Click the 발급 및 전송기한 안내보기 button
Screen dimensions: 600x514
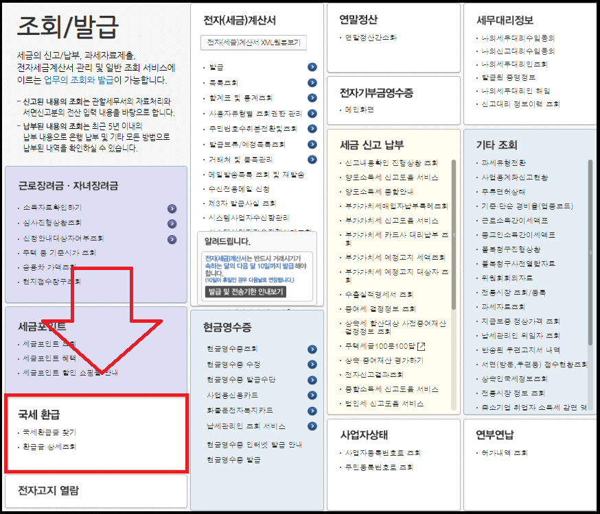(x=246, y=292)
